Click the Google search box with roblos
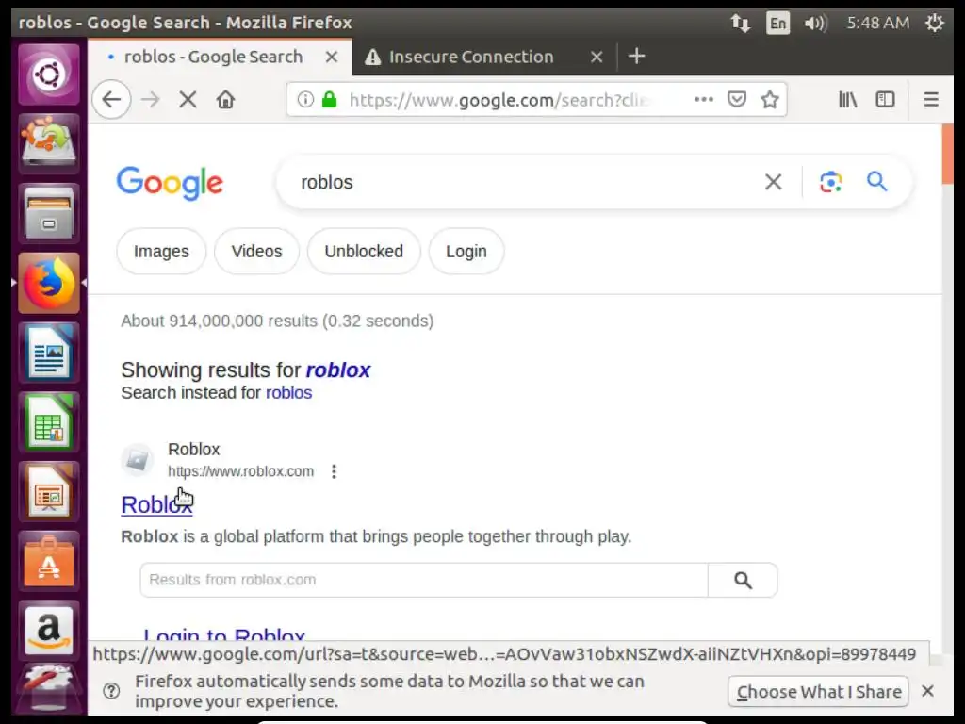965x724 pixels. tap(523, 182)
